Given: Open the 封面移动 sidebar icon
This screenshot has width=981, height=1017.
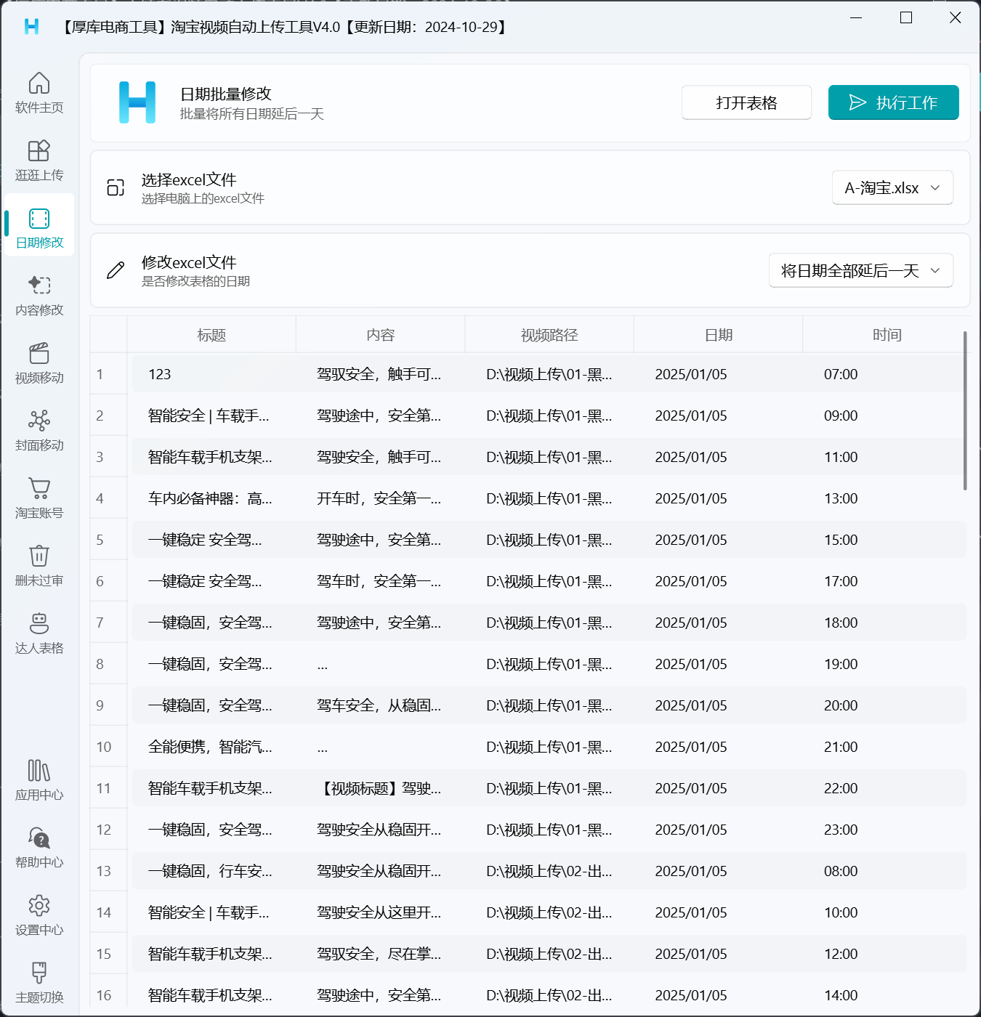Looking at the screenshot, I should 39,421.
